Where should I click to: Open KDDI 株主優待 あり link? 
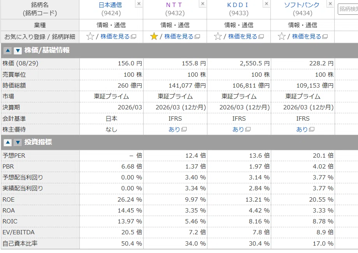[238, 130]
